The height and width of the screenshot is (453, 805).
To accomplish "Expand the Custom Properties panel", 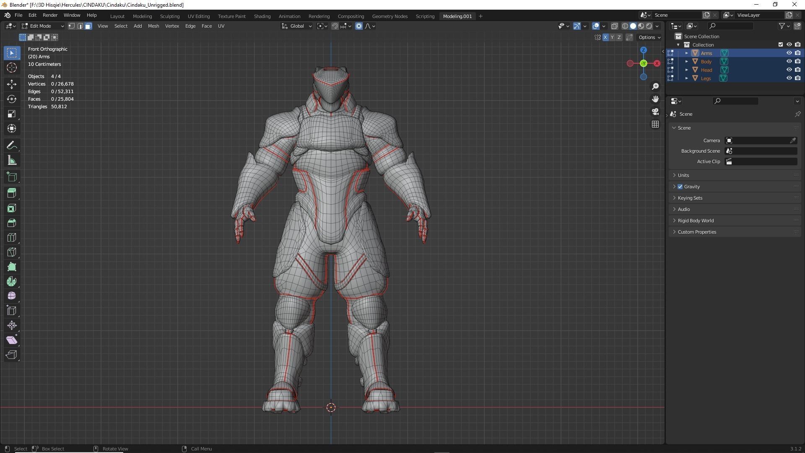I will 735,232.
